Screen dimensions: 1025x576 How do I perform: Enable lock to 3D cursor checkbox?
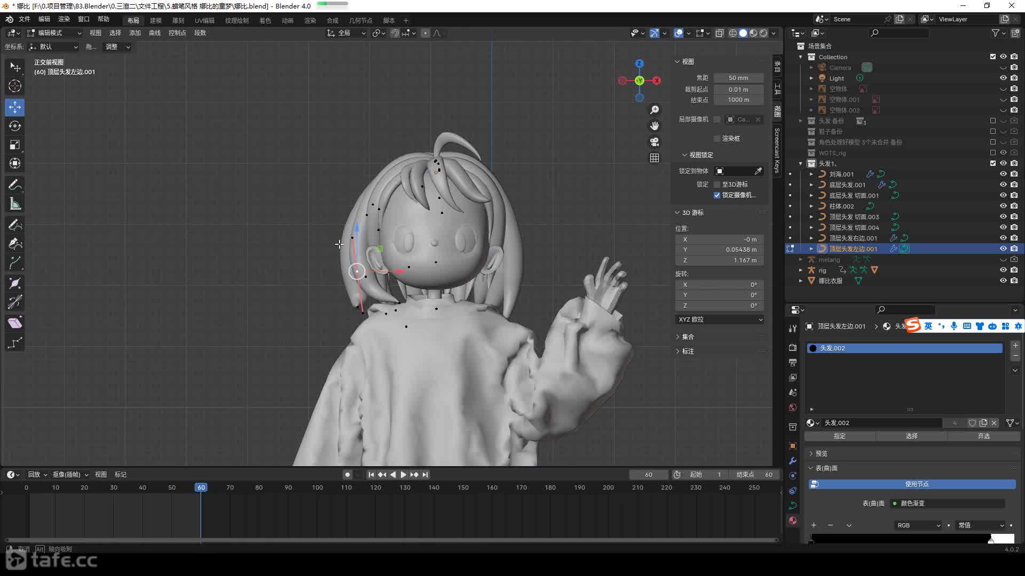coord(717,185)
